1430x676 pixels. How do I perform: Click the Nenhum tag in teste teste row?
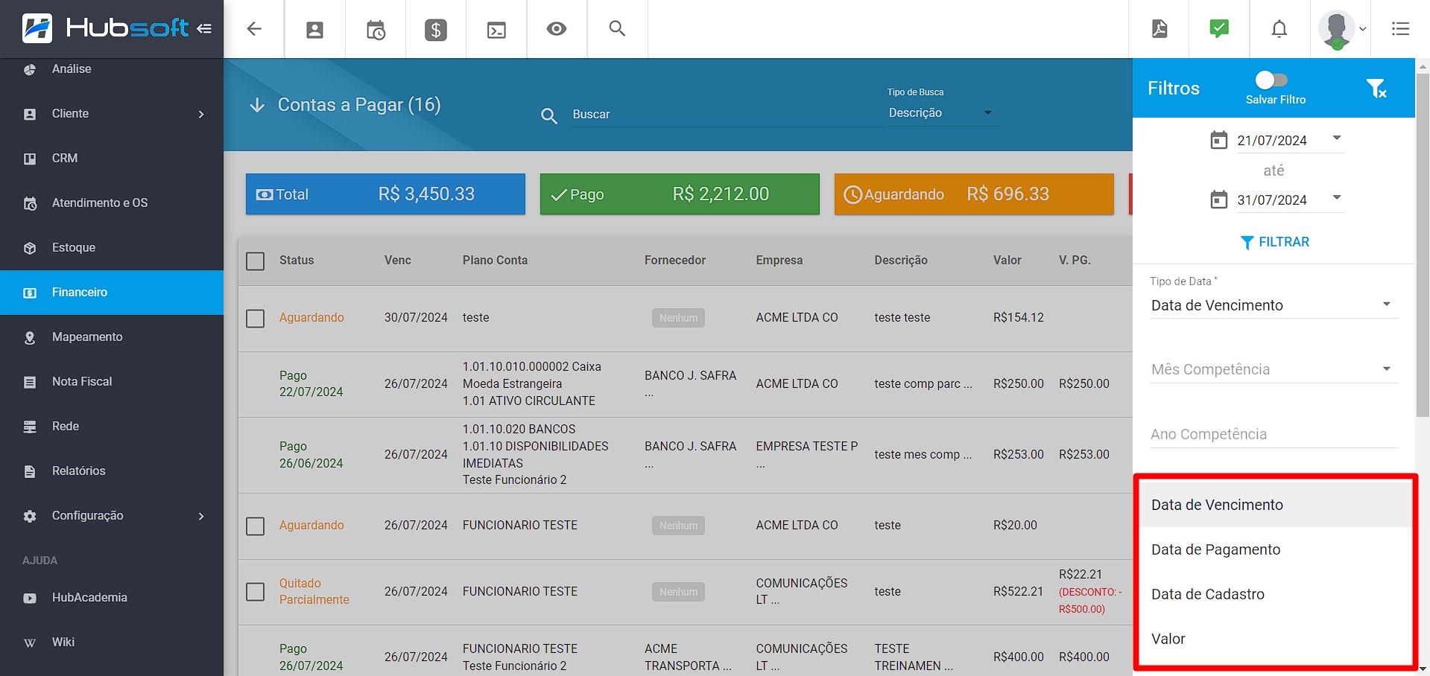(678, 318)
